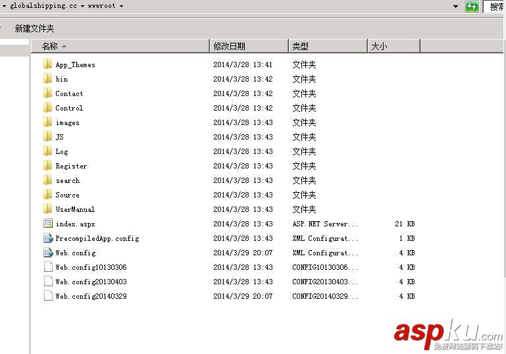Screen dimensions: 506x354
Task: Select the UserManual folder name
Action: click(x=75, y=209)
